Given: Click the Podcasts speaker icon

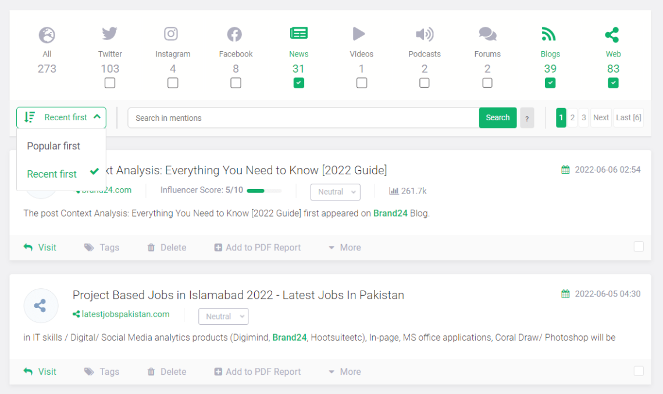Looking at the screenshot, I should click(x=425, y=34).
